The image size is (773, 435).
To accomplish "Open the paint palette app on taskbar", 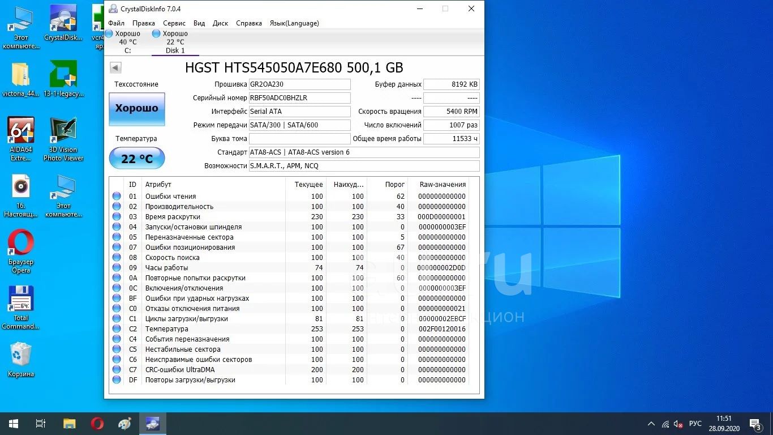I will pyautogui.click(x=125, y=424).
